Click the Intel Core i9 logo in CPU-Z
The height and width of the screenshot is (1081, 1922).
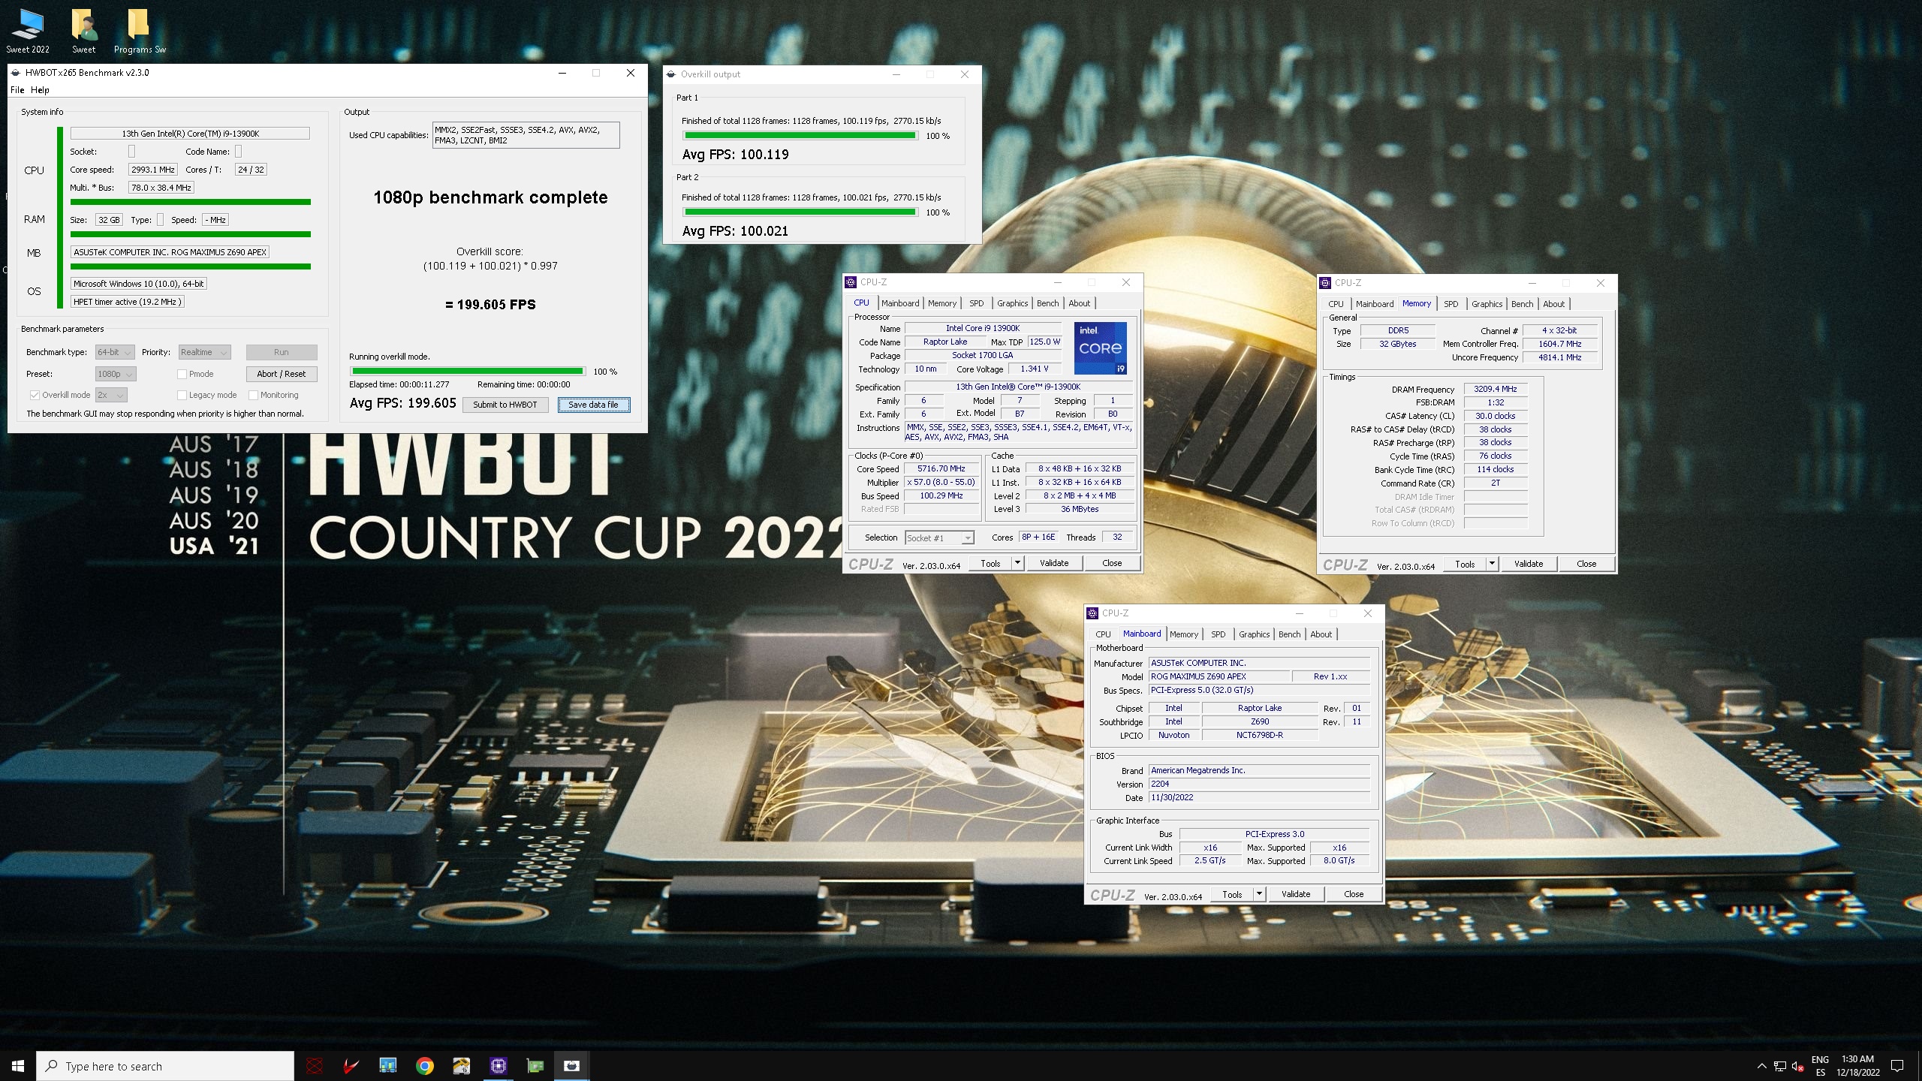(x=1100, y=348)
